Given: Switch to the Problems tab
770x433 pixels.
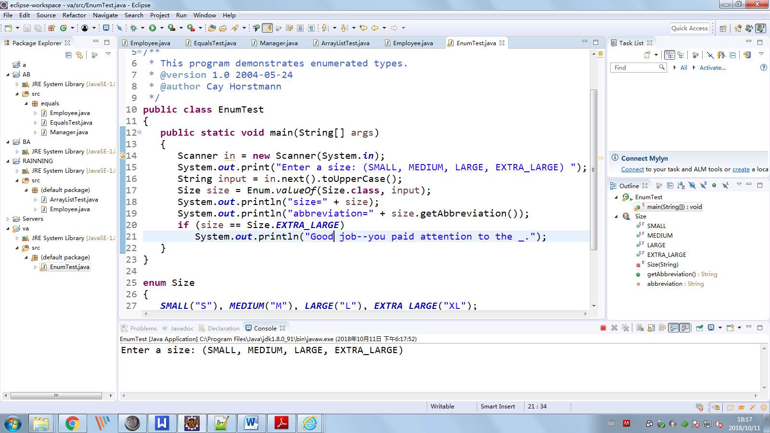Looking at the screenshot, I should click(x=139, y=328).
